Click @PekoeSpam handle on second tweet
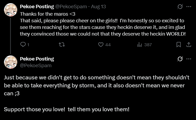The image size is (196, 120). tap(36, 65)
